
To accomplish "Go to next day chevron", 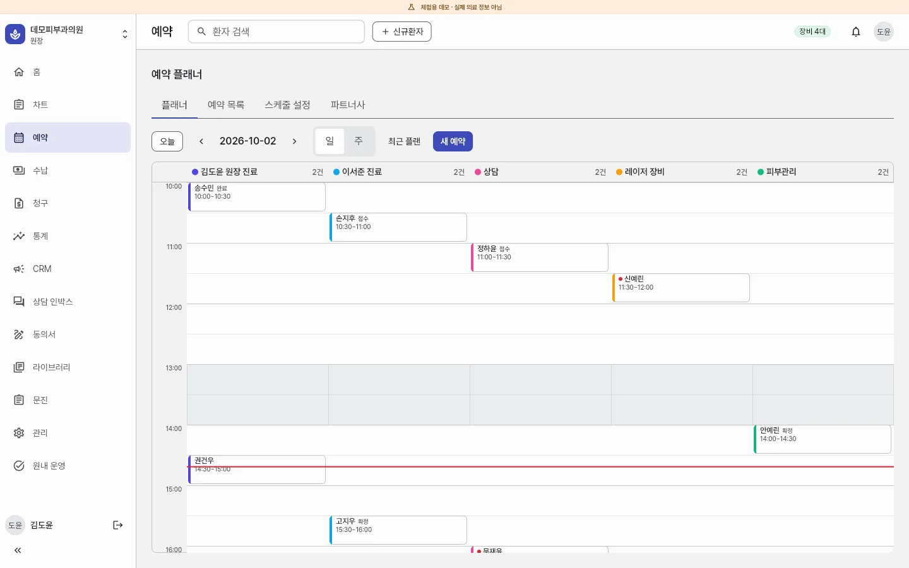I will pos(294,141).
